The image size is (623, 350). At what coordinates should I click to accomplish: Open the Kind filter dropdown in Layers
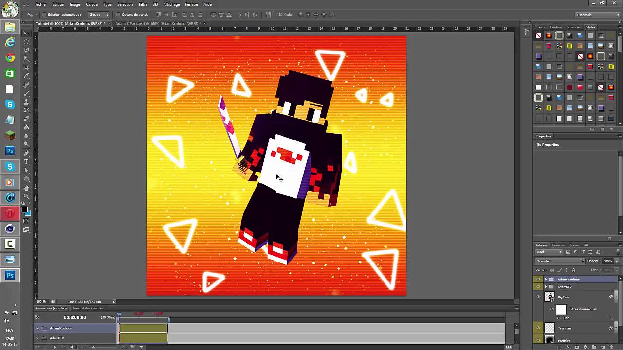549,252
